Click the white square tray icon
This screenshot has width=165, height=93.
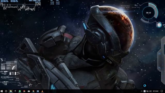click(145, 91)
